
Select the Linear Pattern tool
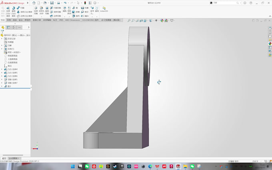69,10
